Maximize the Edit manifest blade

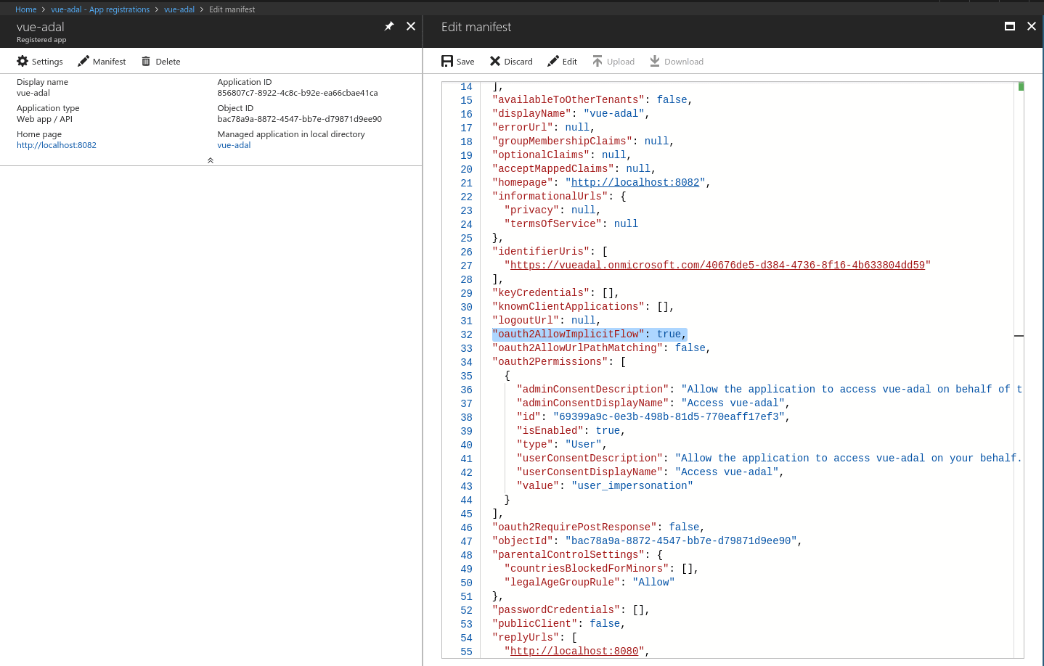click(x=1010, y=26)
